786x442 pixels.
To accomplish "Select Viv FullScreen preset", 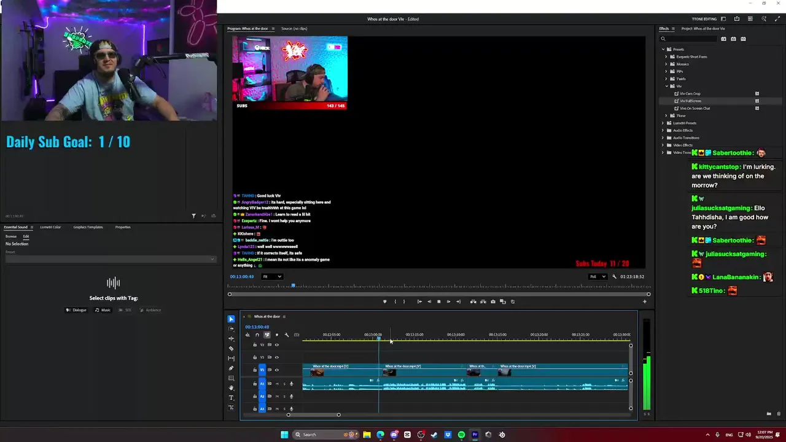I will pyautogui.click(x=690, y=101).
